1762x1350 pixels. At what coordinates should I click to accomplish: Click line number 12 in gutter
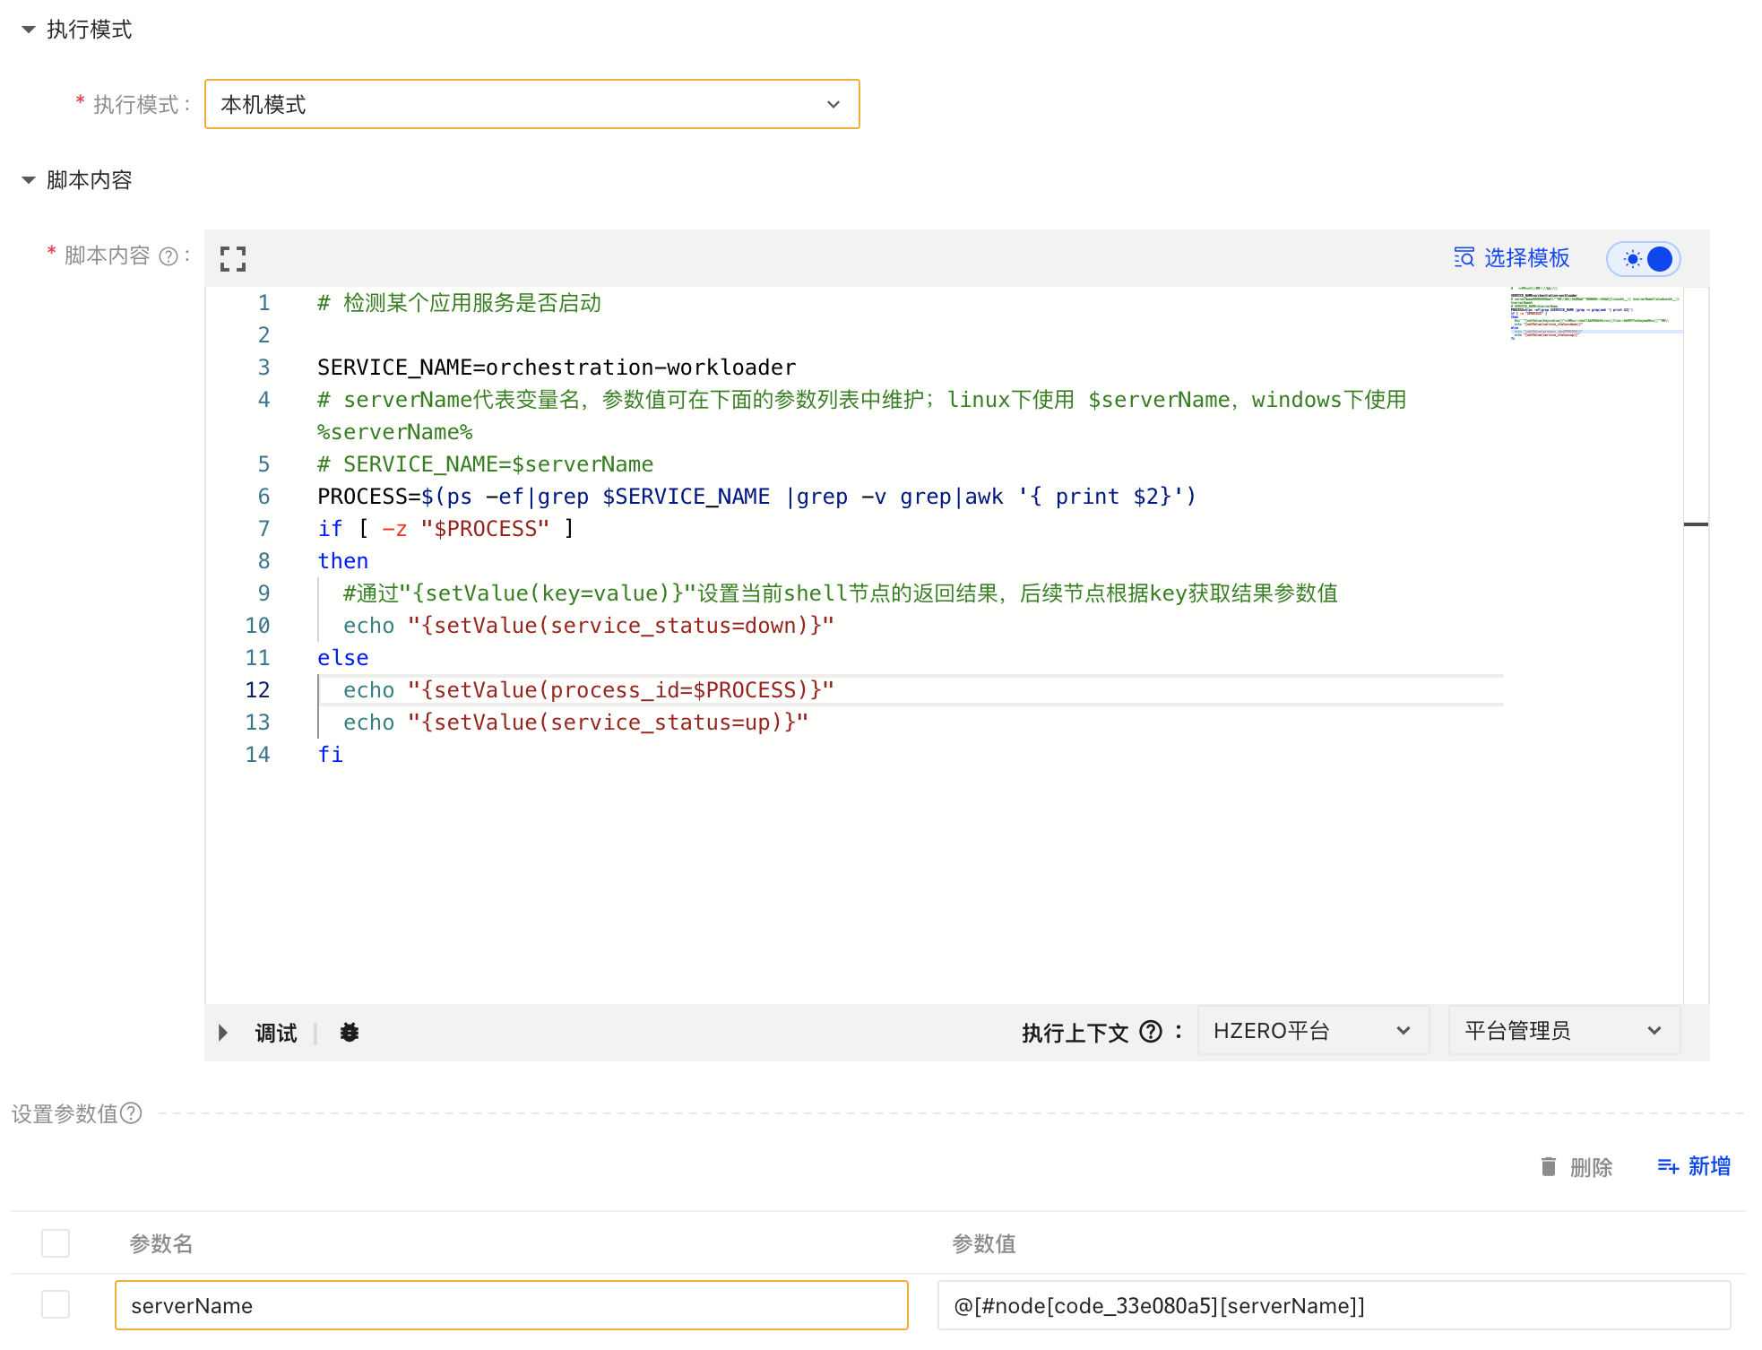257,690
